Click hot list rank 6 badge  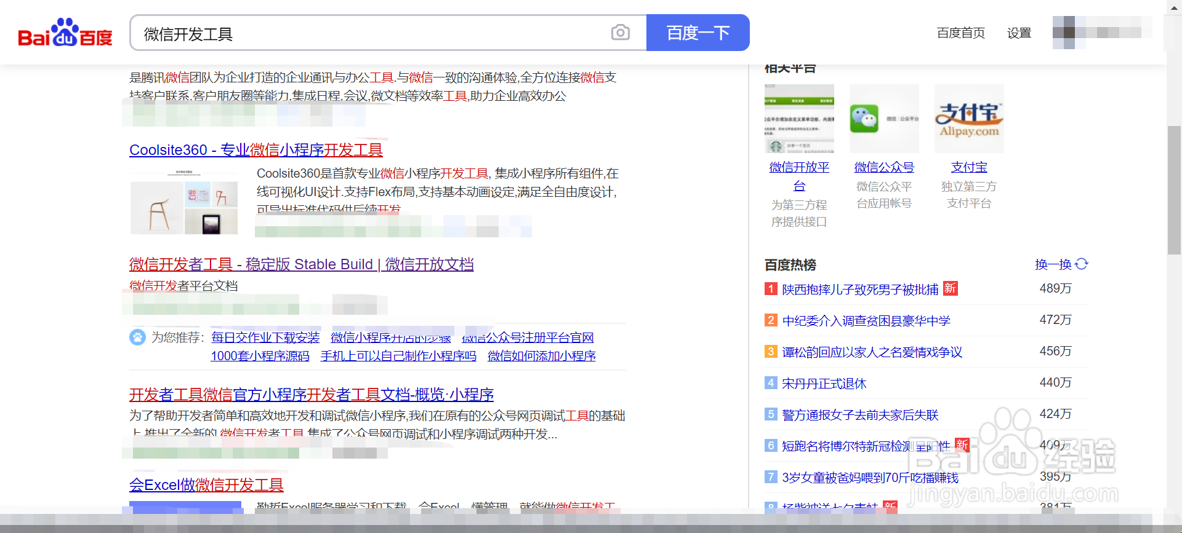[771, 445]
